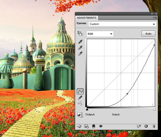The width and height of the screenshot is (161, 137).
Task: Select the top-right curve control point
Action: [x=154, y=45]
